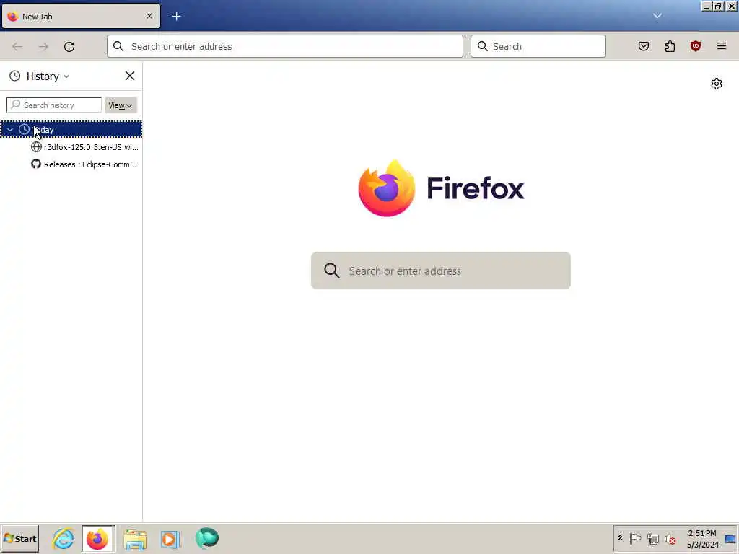Click the reload page icon
The width and height of the screenshot is (739, 554).
coord(69,47)
